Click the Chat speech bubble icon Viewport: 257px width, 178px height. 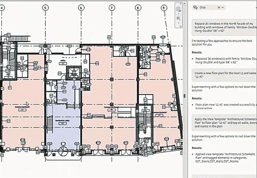coord(195,7)
